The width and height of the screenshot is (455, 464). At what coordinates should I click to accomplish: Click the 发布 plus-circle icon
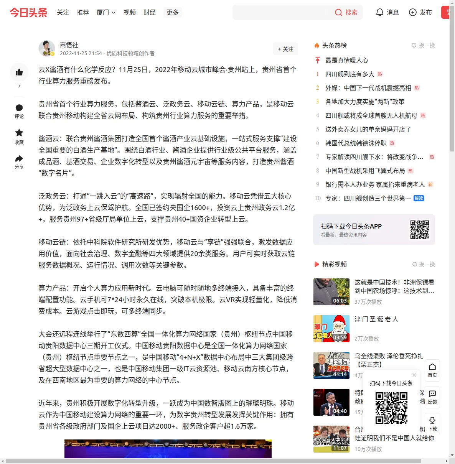(x=413, y=12)
